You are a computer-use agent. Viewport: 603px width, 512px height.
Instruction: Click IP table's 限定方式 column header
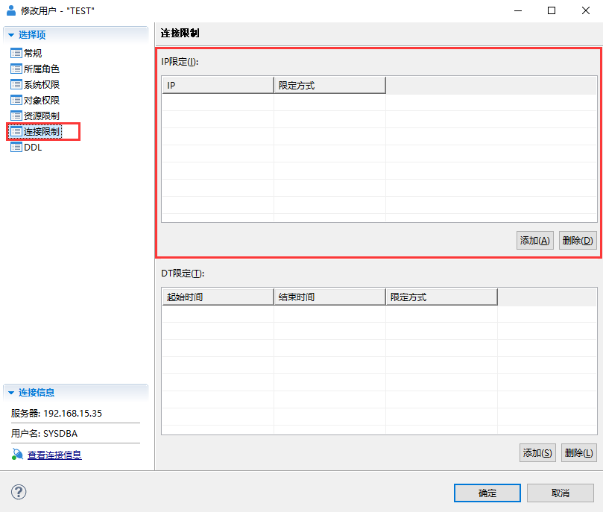point(329,85)
